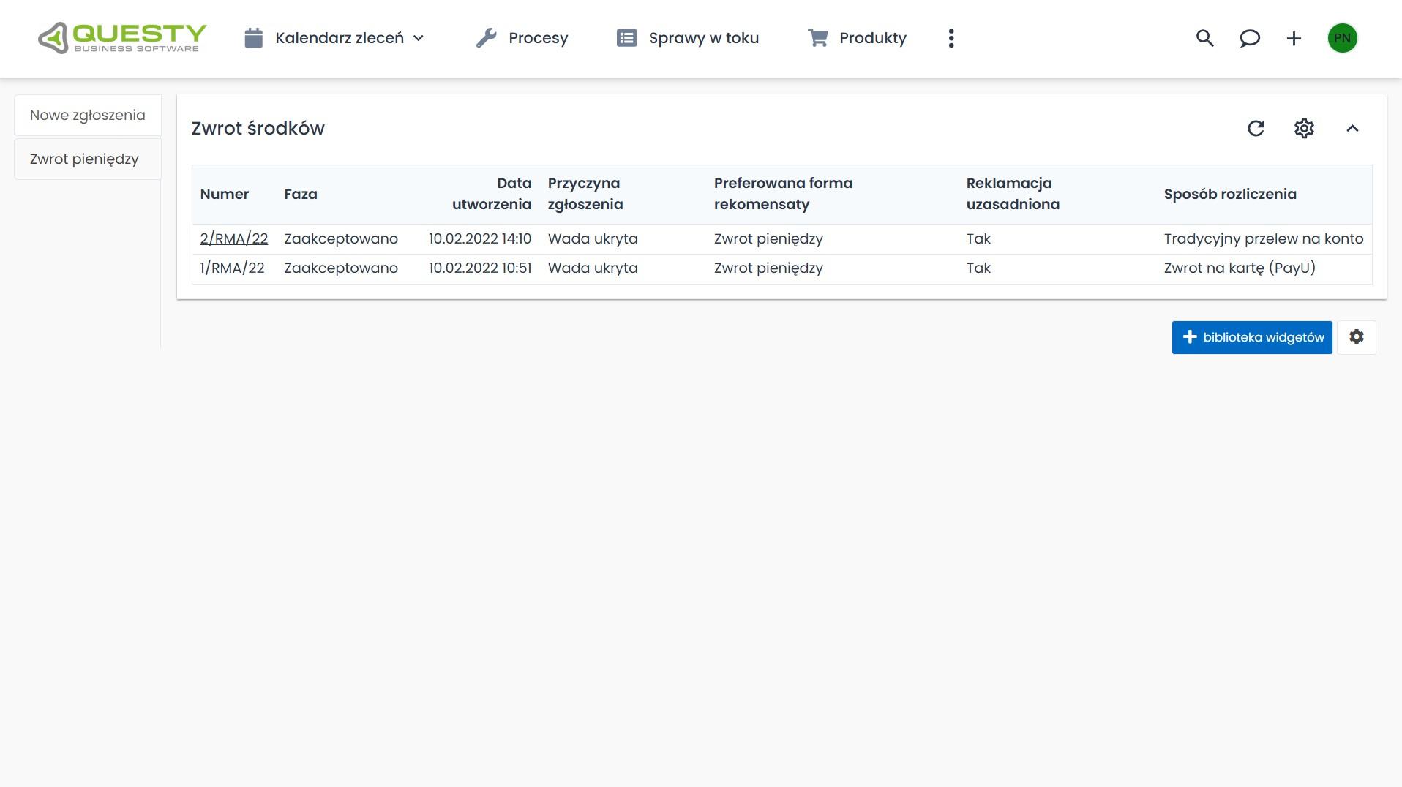Click Wada ukryta in the 1/RMA/22 row
Image resolution: width=1402 pixels, height=787 pixels.
593,268
